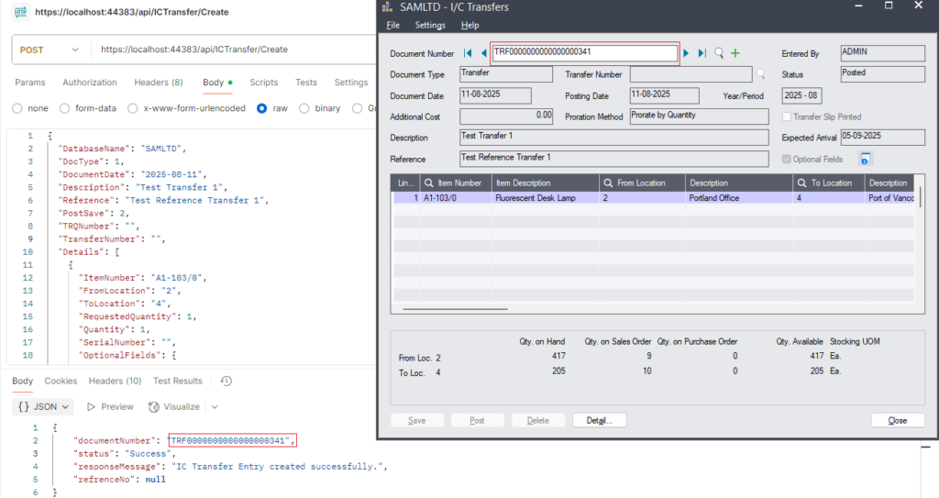Jump to last document record arrow

701,53
